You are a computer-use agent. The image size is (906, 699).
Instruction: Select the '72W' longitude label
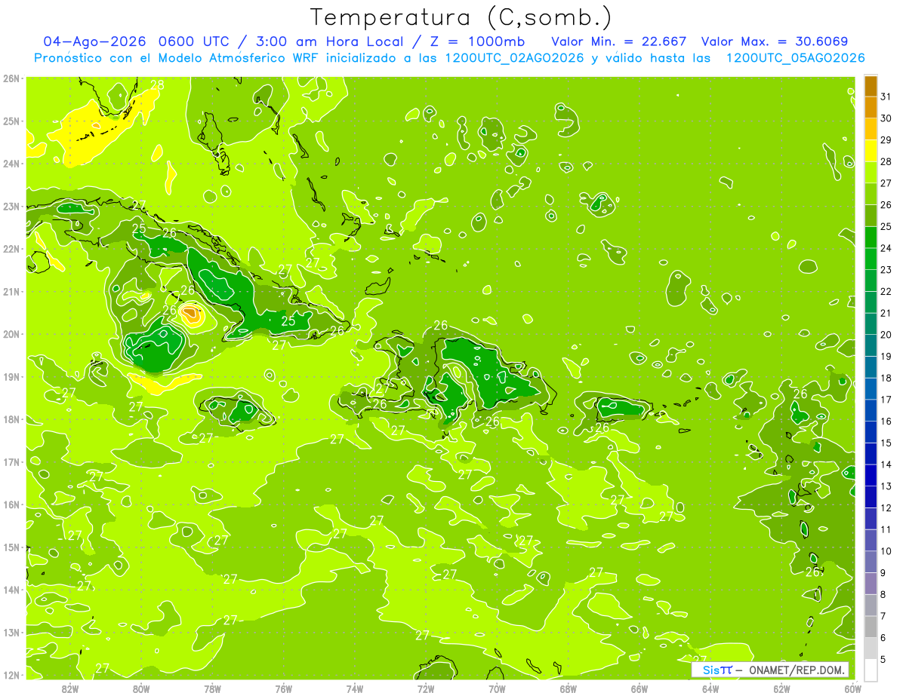426,688
